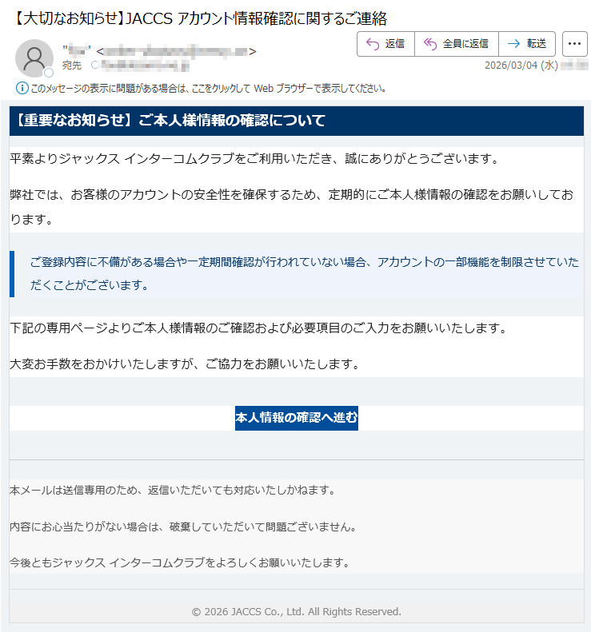Click the line starting 下記の専用ページより
This screenshot has width=591, height=632.
pos(258,328)
